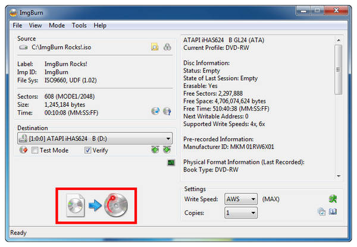Click the small green monitor icon under Destination
The height and width of the screenshot is (247, 357).
coord(171,162)
